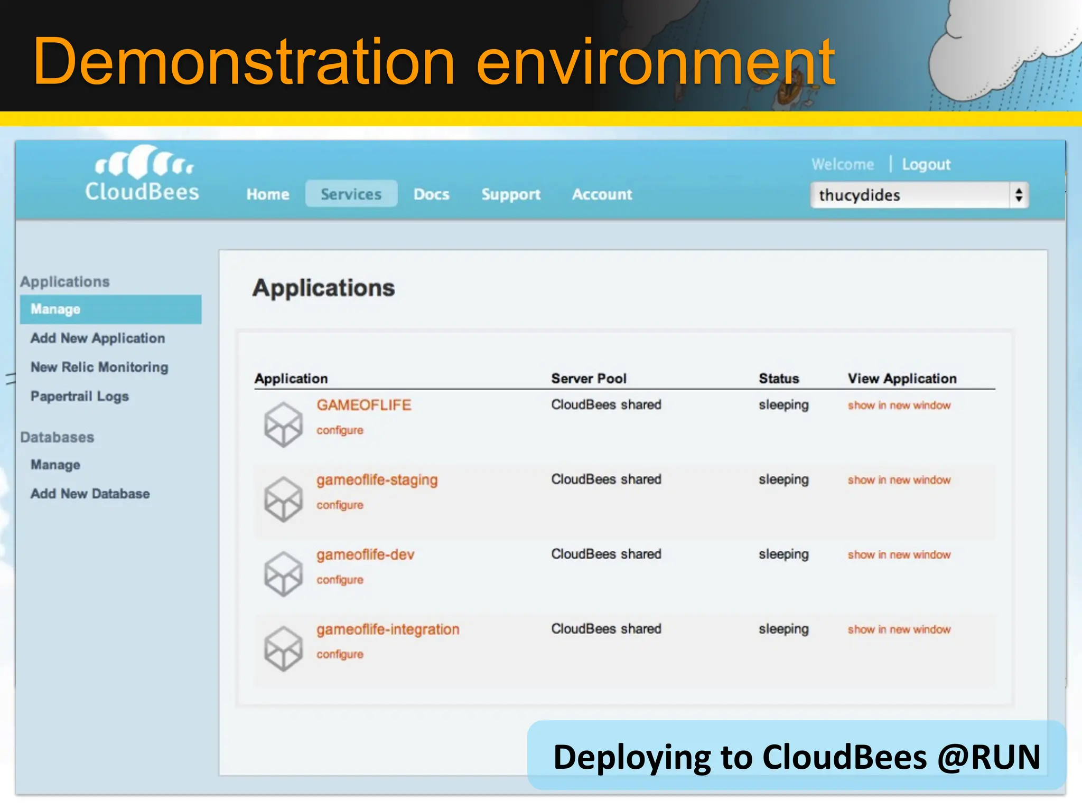Screen dimensions: 1082x811
Task: Click gameoflife-dev's sleeping status
Action: point(784,554)
